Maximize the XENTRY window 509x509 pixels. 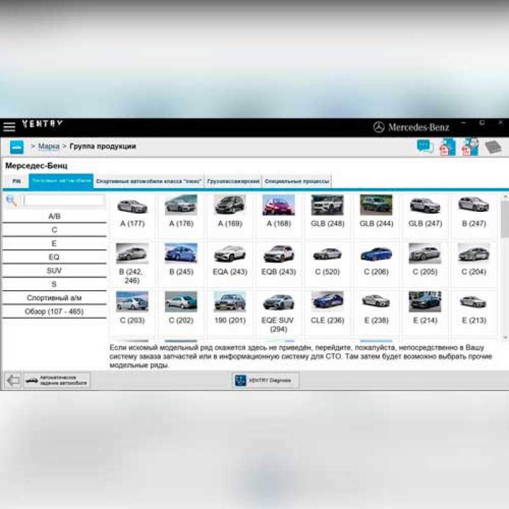click(x=482, y=123)
